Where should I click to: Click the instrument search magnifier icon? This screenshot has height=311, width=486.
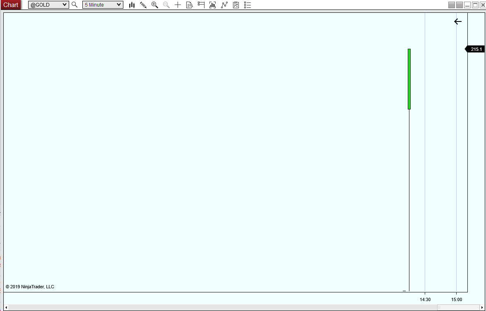(x=75, y=5)
